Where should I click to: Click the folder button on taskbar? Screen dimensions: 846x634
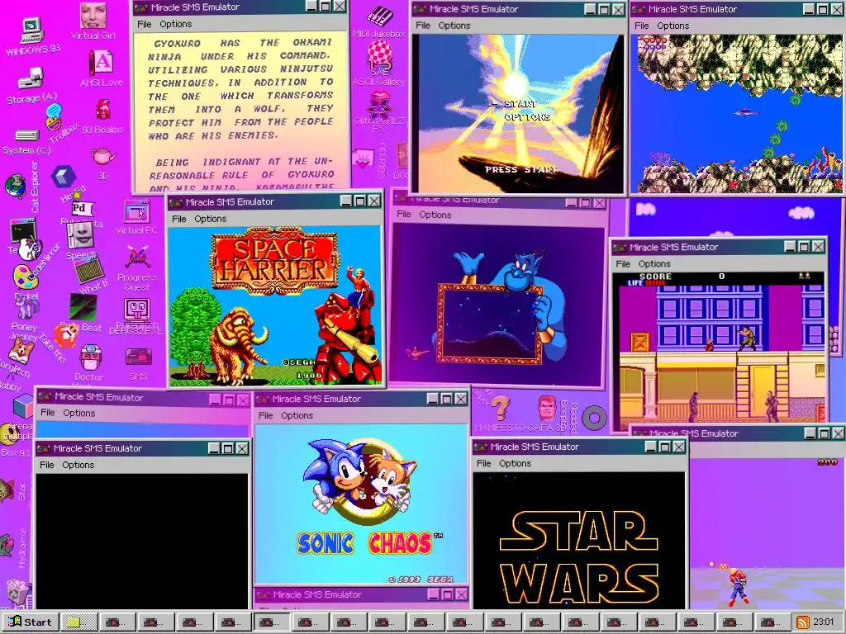tap(80, 622)
